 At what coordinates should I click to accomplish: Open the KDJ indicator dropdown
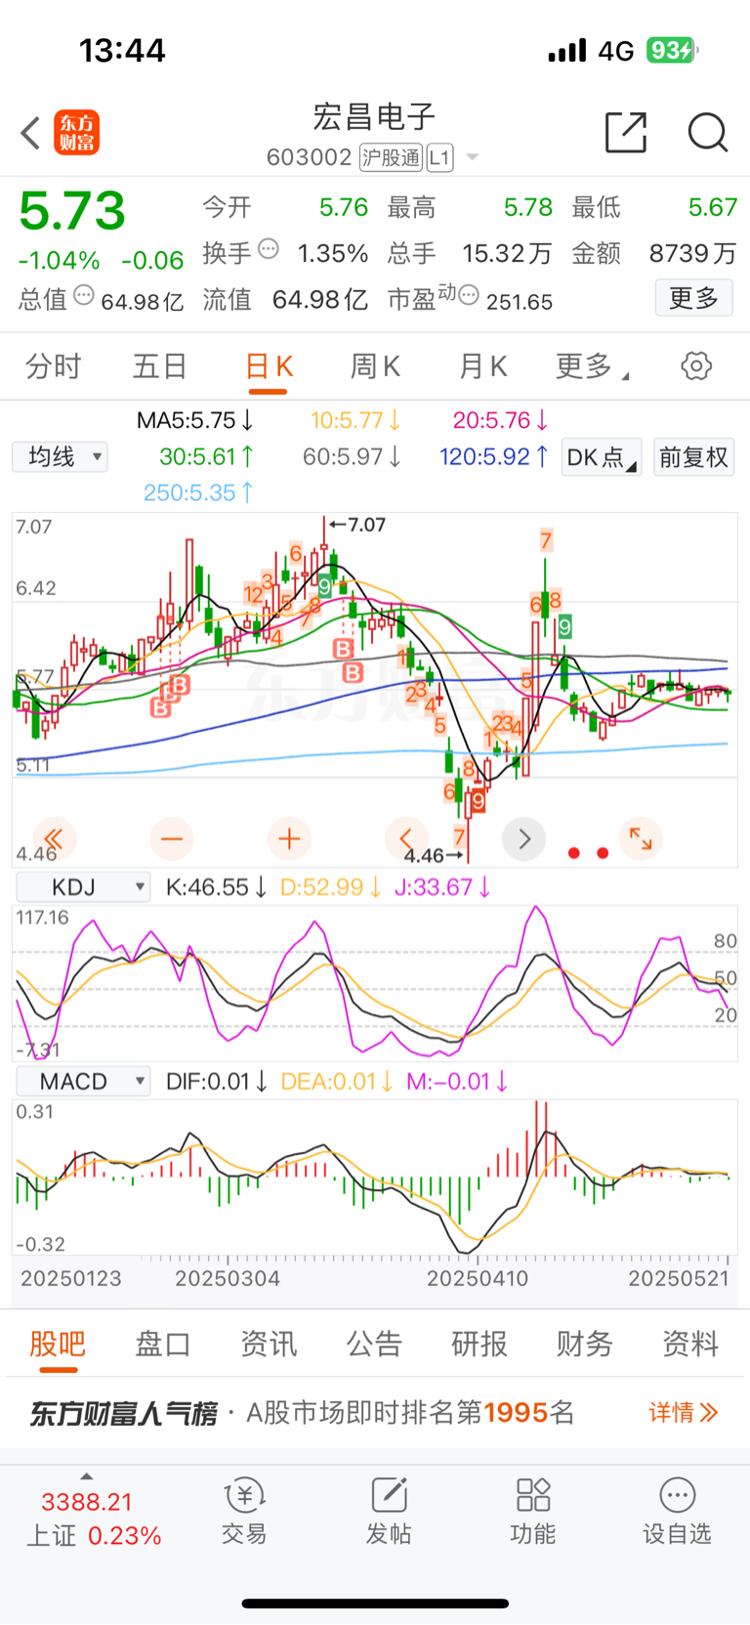coord(83,887)
